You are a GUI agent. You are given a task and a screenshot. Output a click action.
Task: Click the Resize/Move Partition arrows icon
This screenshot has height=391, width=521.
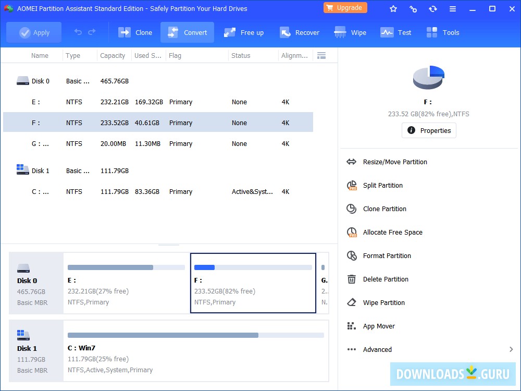[352, 162]
